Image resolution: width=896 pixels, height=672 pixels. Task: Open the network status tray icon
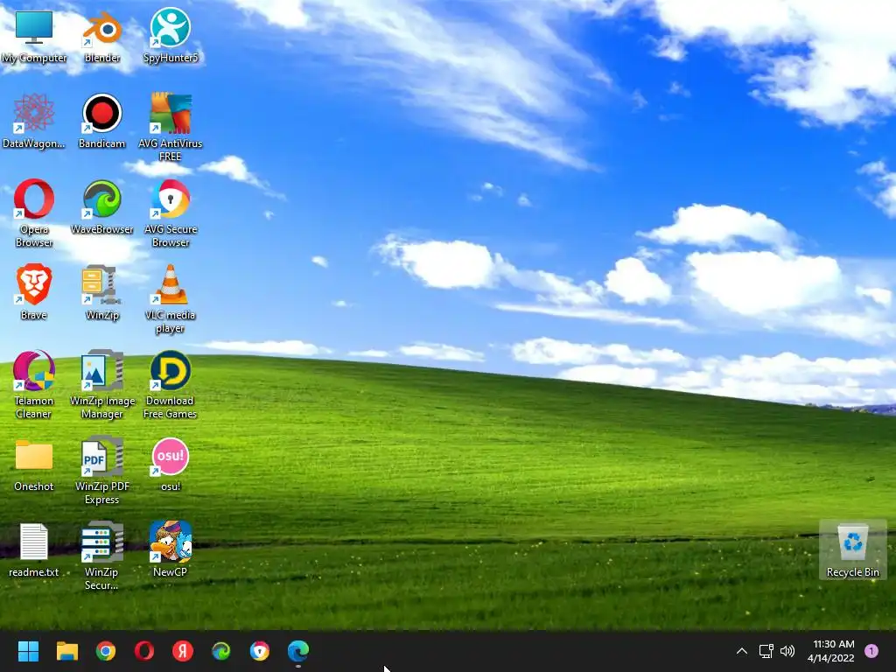(766, 651)
